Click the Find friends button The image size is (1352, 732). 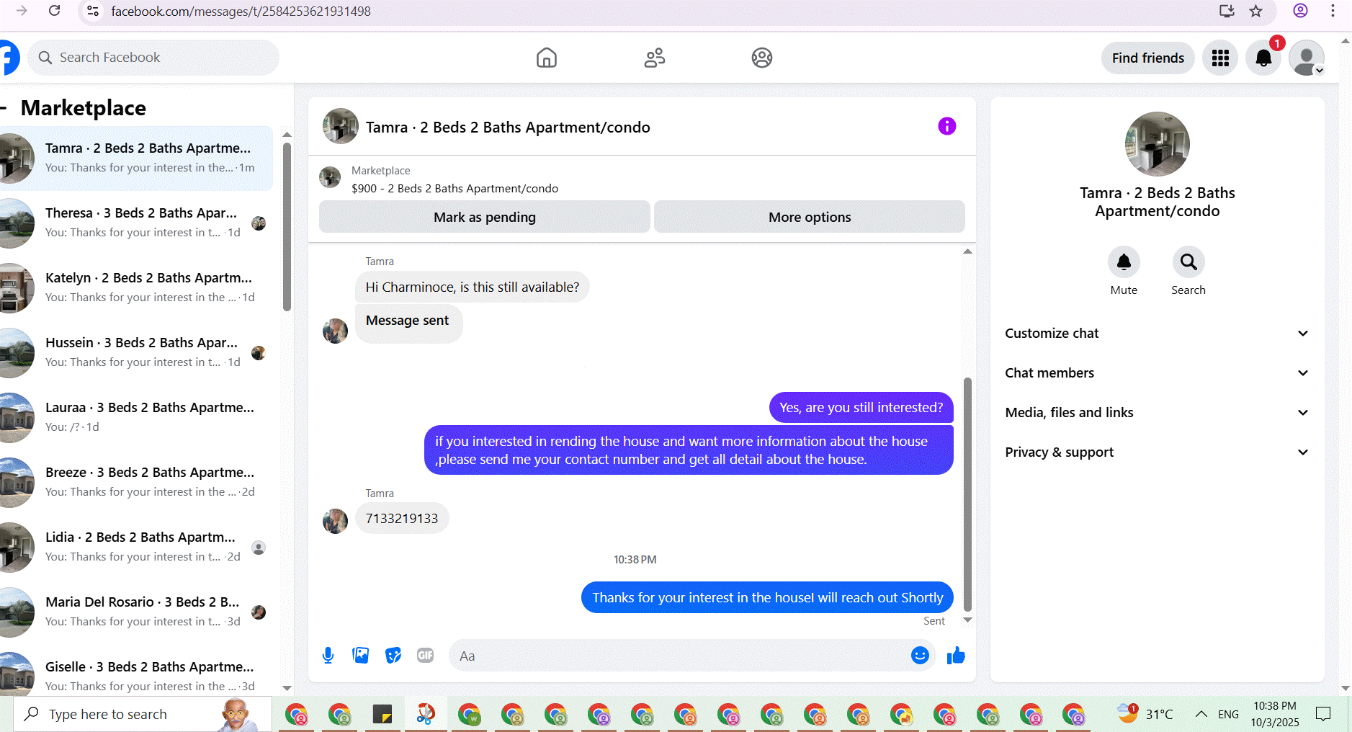[x=1148, y=58]
